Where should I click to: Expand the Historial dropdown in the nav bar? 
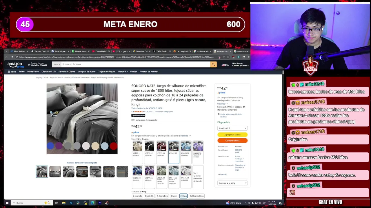point(123,72)
